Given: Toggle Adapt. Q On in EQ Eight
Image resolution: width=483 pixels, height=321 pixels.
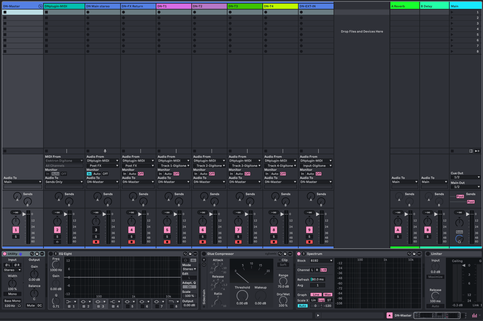Looking at the screenshot, I should point(189,287).
